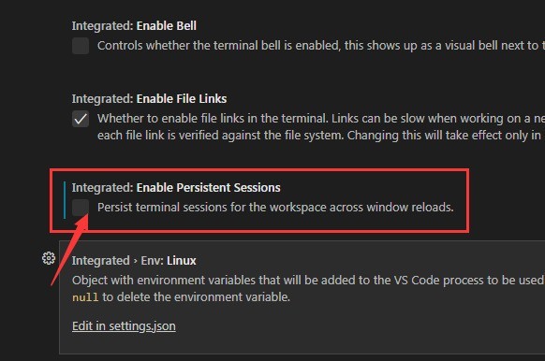Screen dimensions: 545x361
Task: Click 'each file link is verified' description line
Action: (321, 136)
